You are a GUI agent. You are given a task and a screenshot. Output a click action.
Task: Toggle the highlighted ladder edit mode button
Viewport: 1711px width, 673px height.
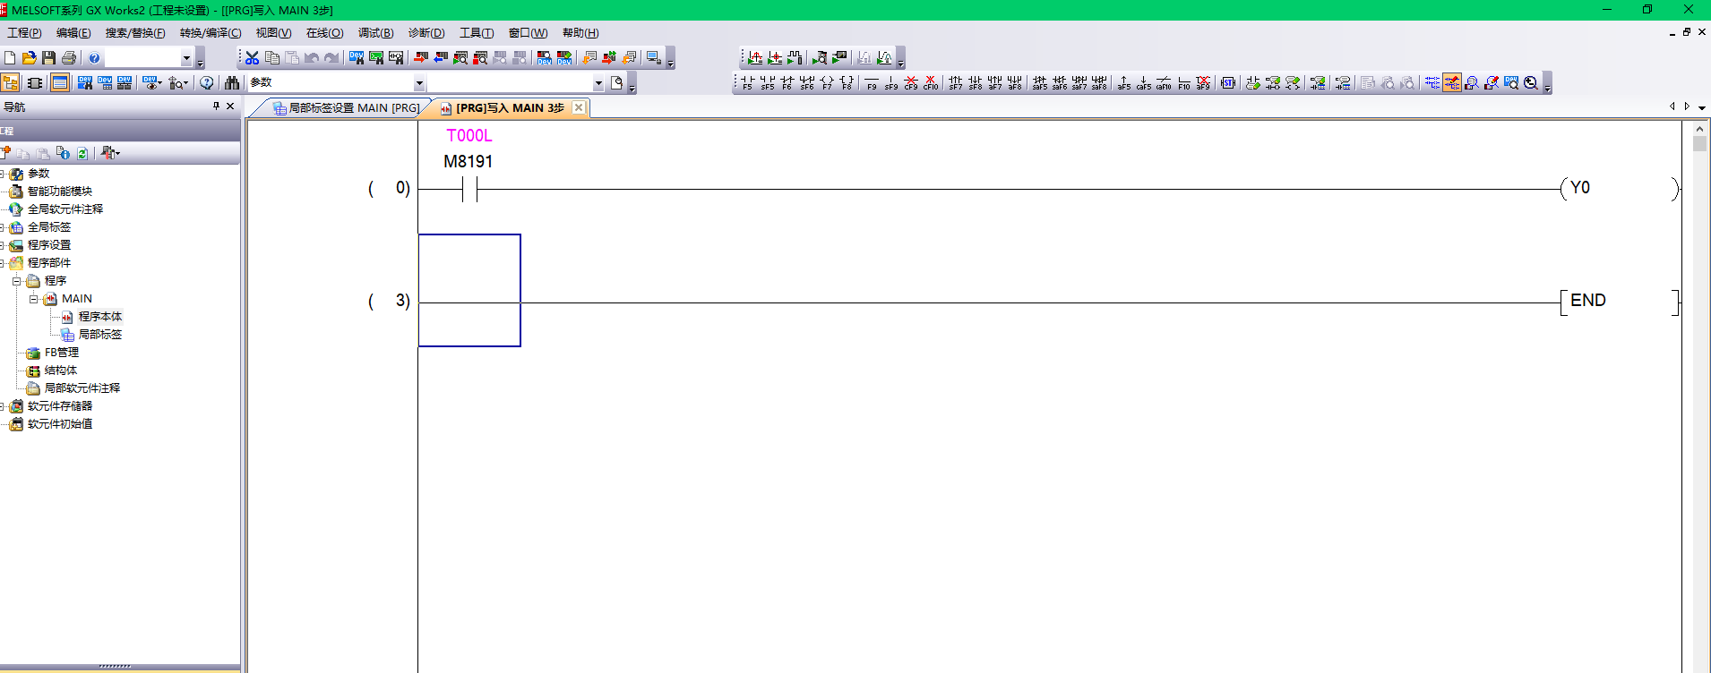click(x=1452, y=83)
